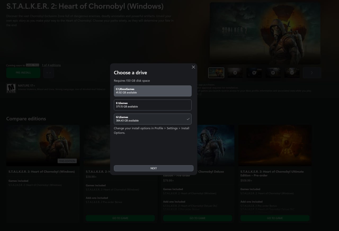Select the E:\Games drive option

153,105
